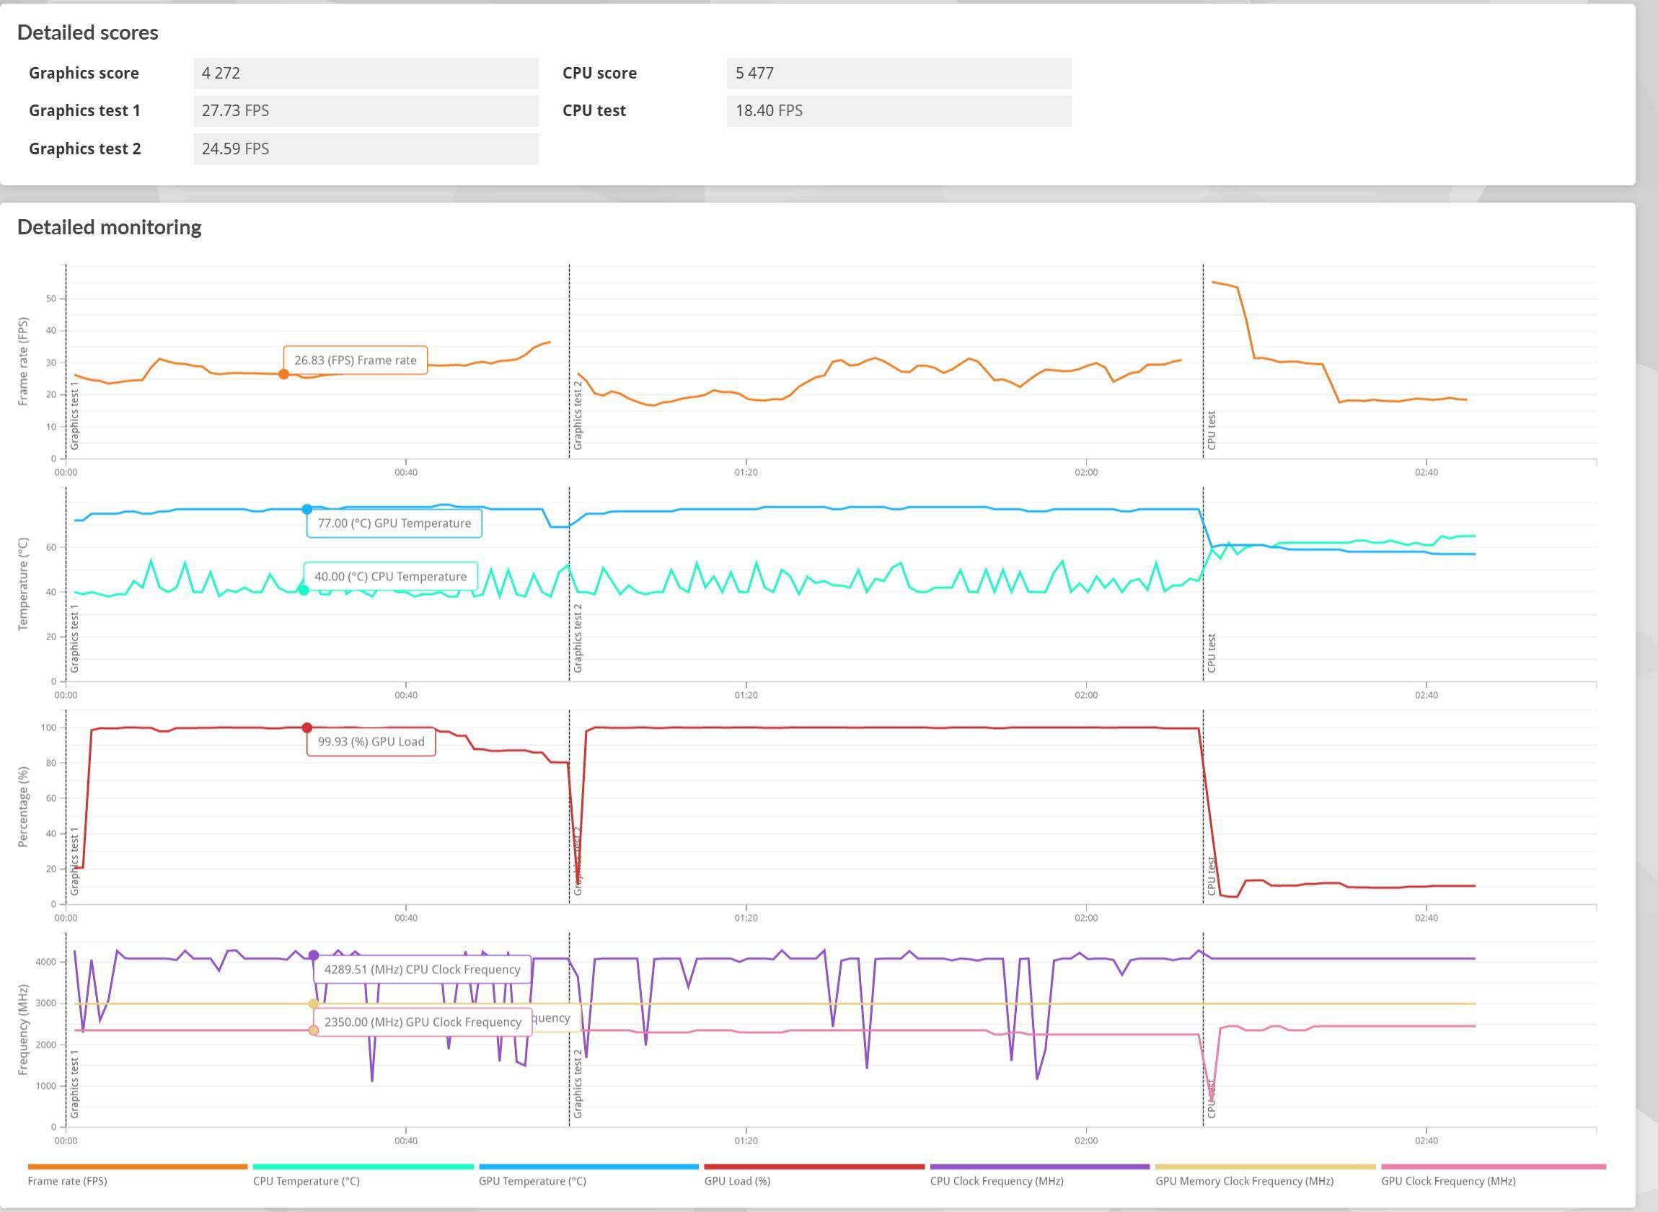Click the red GPU load data point marker
Screen dimensions: 1658x1212
click(307, 727)
